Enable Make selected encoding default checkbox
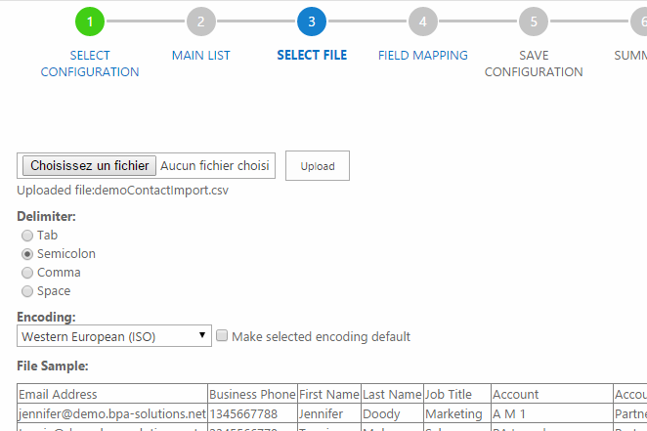Screen dimensions: 647x431 tap(222, 336)
